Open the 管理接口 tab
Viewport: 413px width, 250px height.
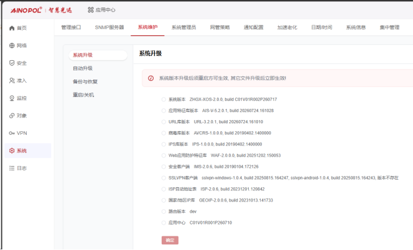click(x=71, y=27)
